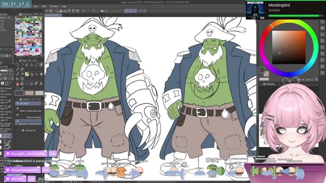
Task: Select the Correct line tool
Action: 22,88
